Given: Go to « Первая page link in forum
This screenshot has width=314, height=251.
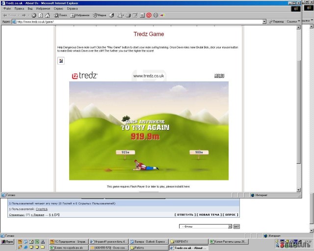Looking at the screenshot, I should tap(37, 215).
